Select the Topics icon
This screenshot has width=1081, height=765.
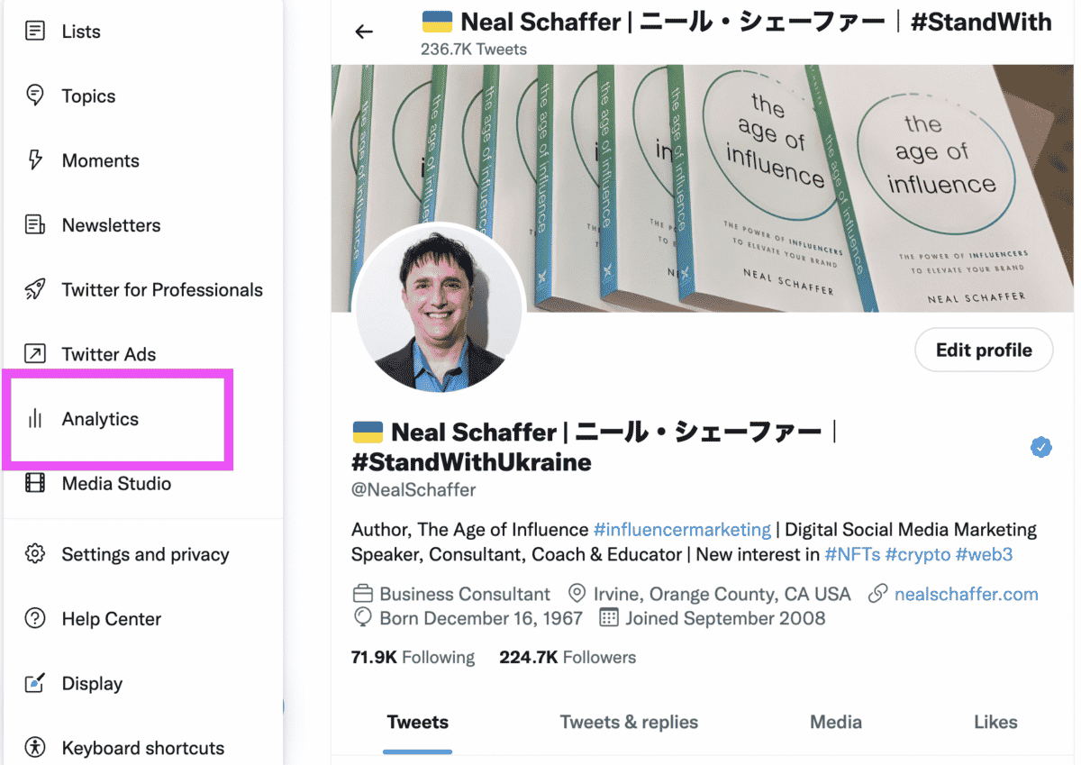click(34, 96)
